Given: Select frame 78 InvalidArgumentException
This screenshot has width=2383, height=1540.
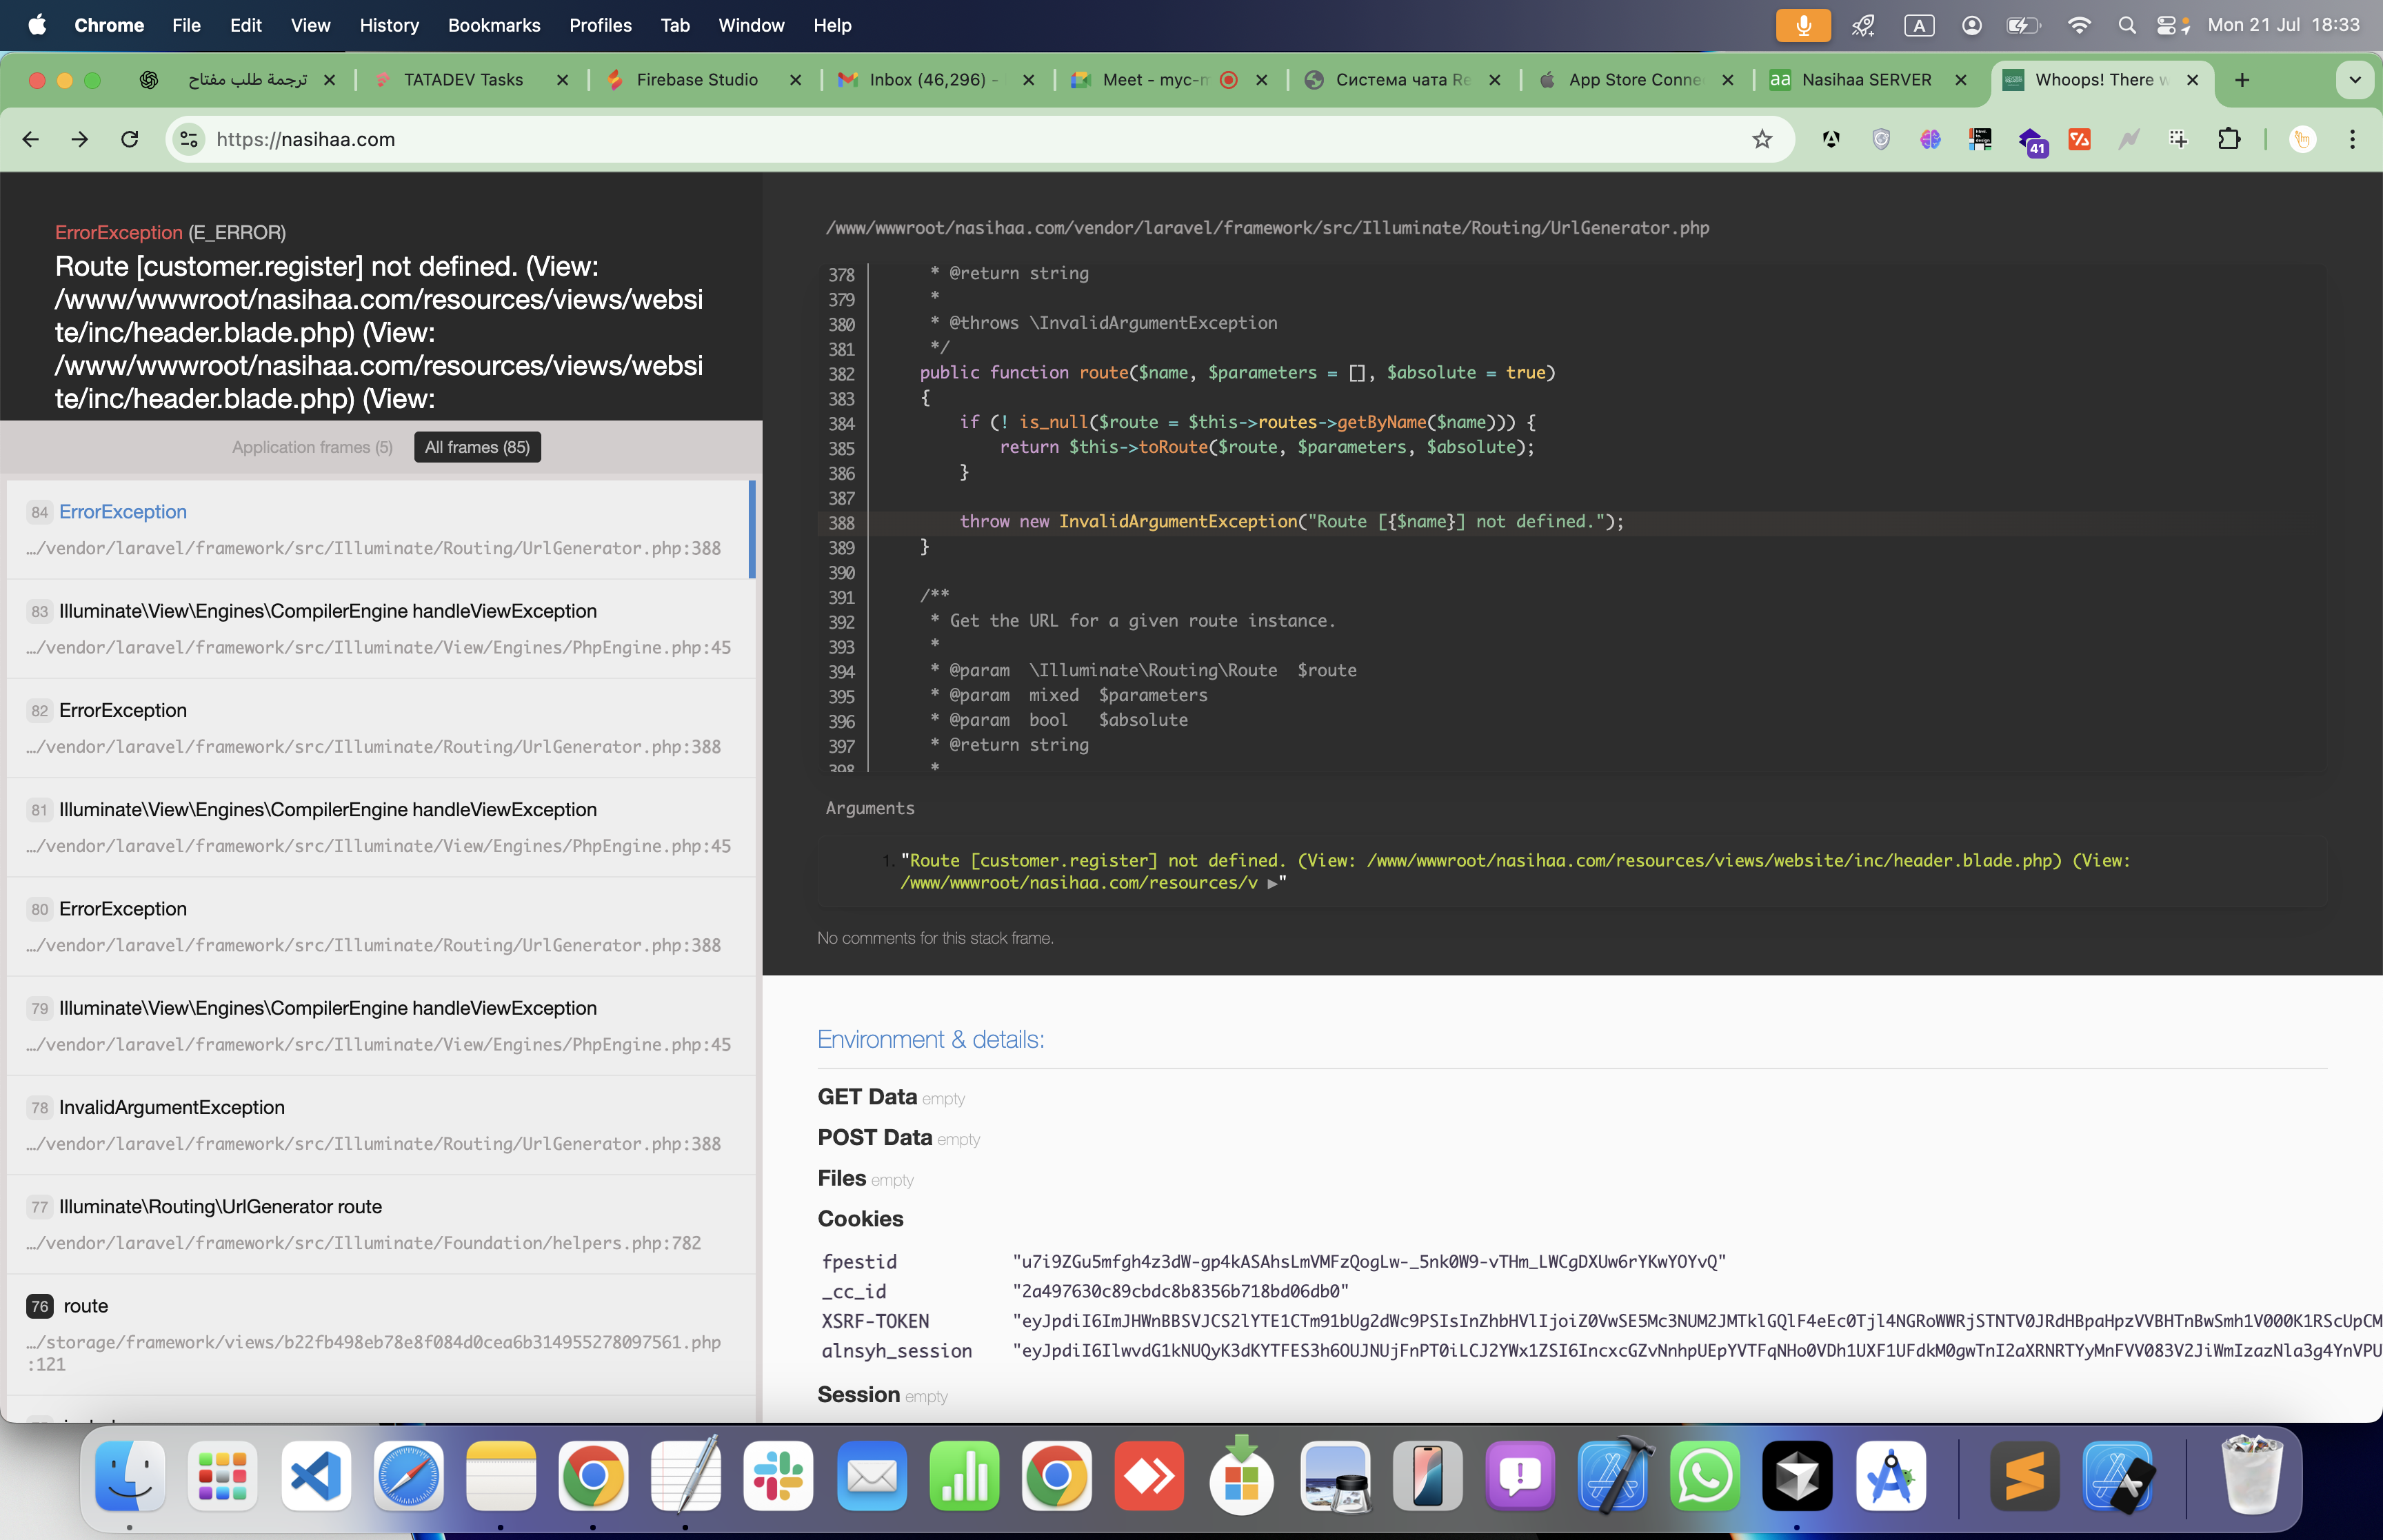Looking at the screenshot, I should pos(380,1124).
